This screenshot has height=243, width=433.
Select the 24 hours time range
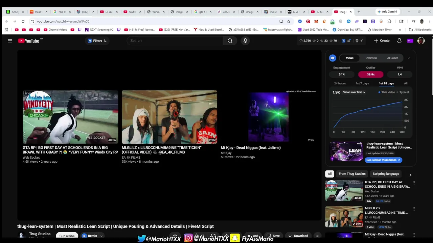[x=340, y=83]
